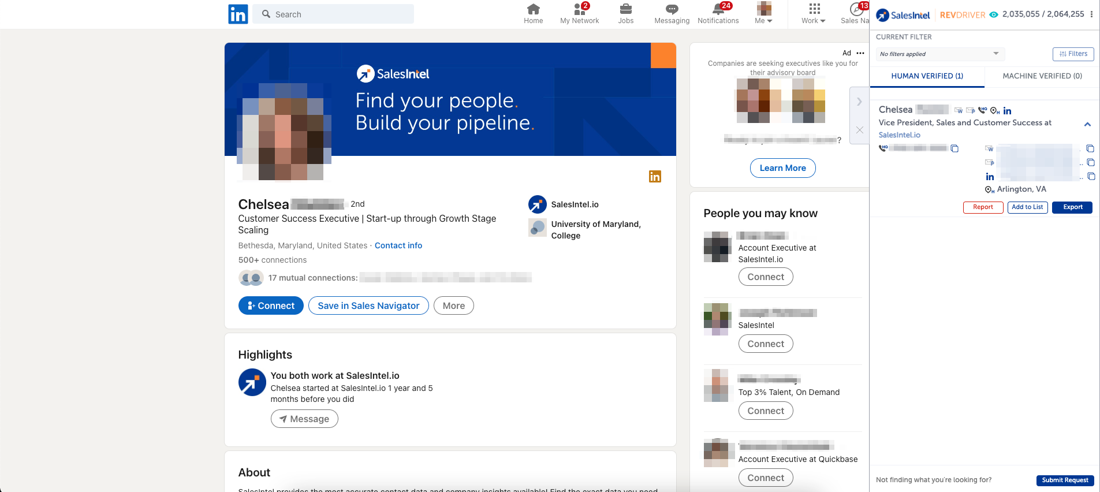The width and height of the screenshot is (1100, 492).
Task: Open the ad options three-dot menu
Action: (x=860, y=53)
